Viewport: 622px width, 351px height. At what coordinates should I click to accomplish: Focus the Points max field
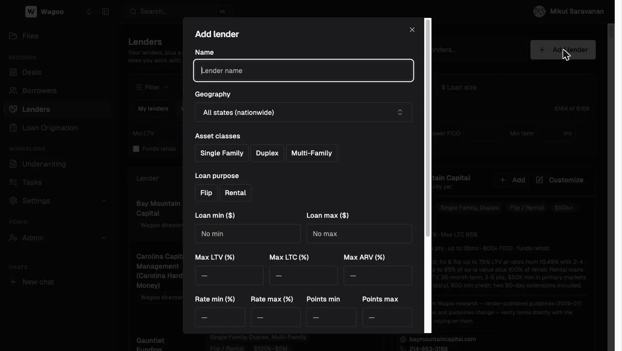(x=387, y=317)
